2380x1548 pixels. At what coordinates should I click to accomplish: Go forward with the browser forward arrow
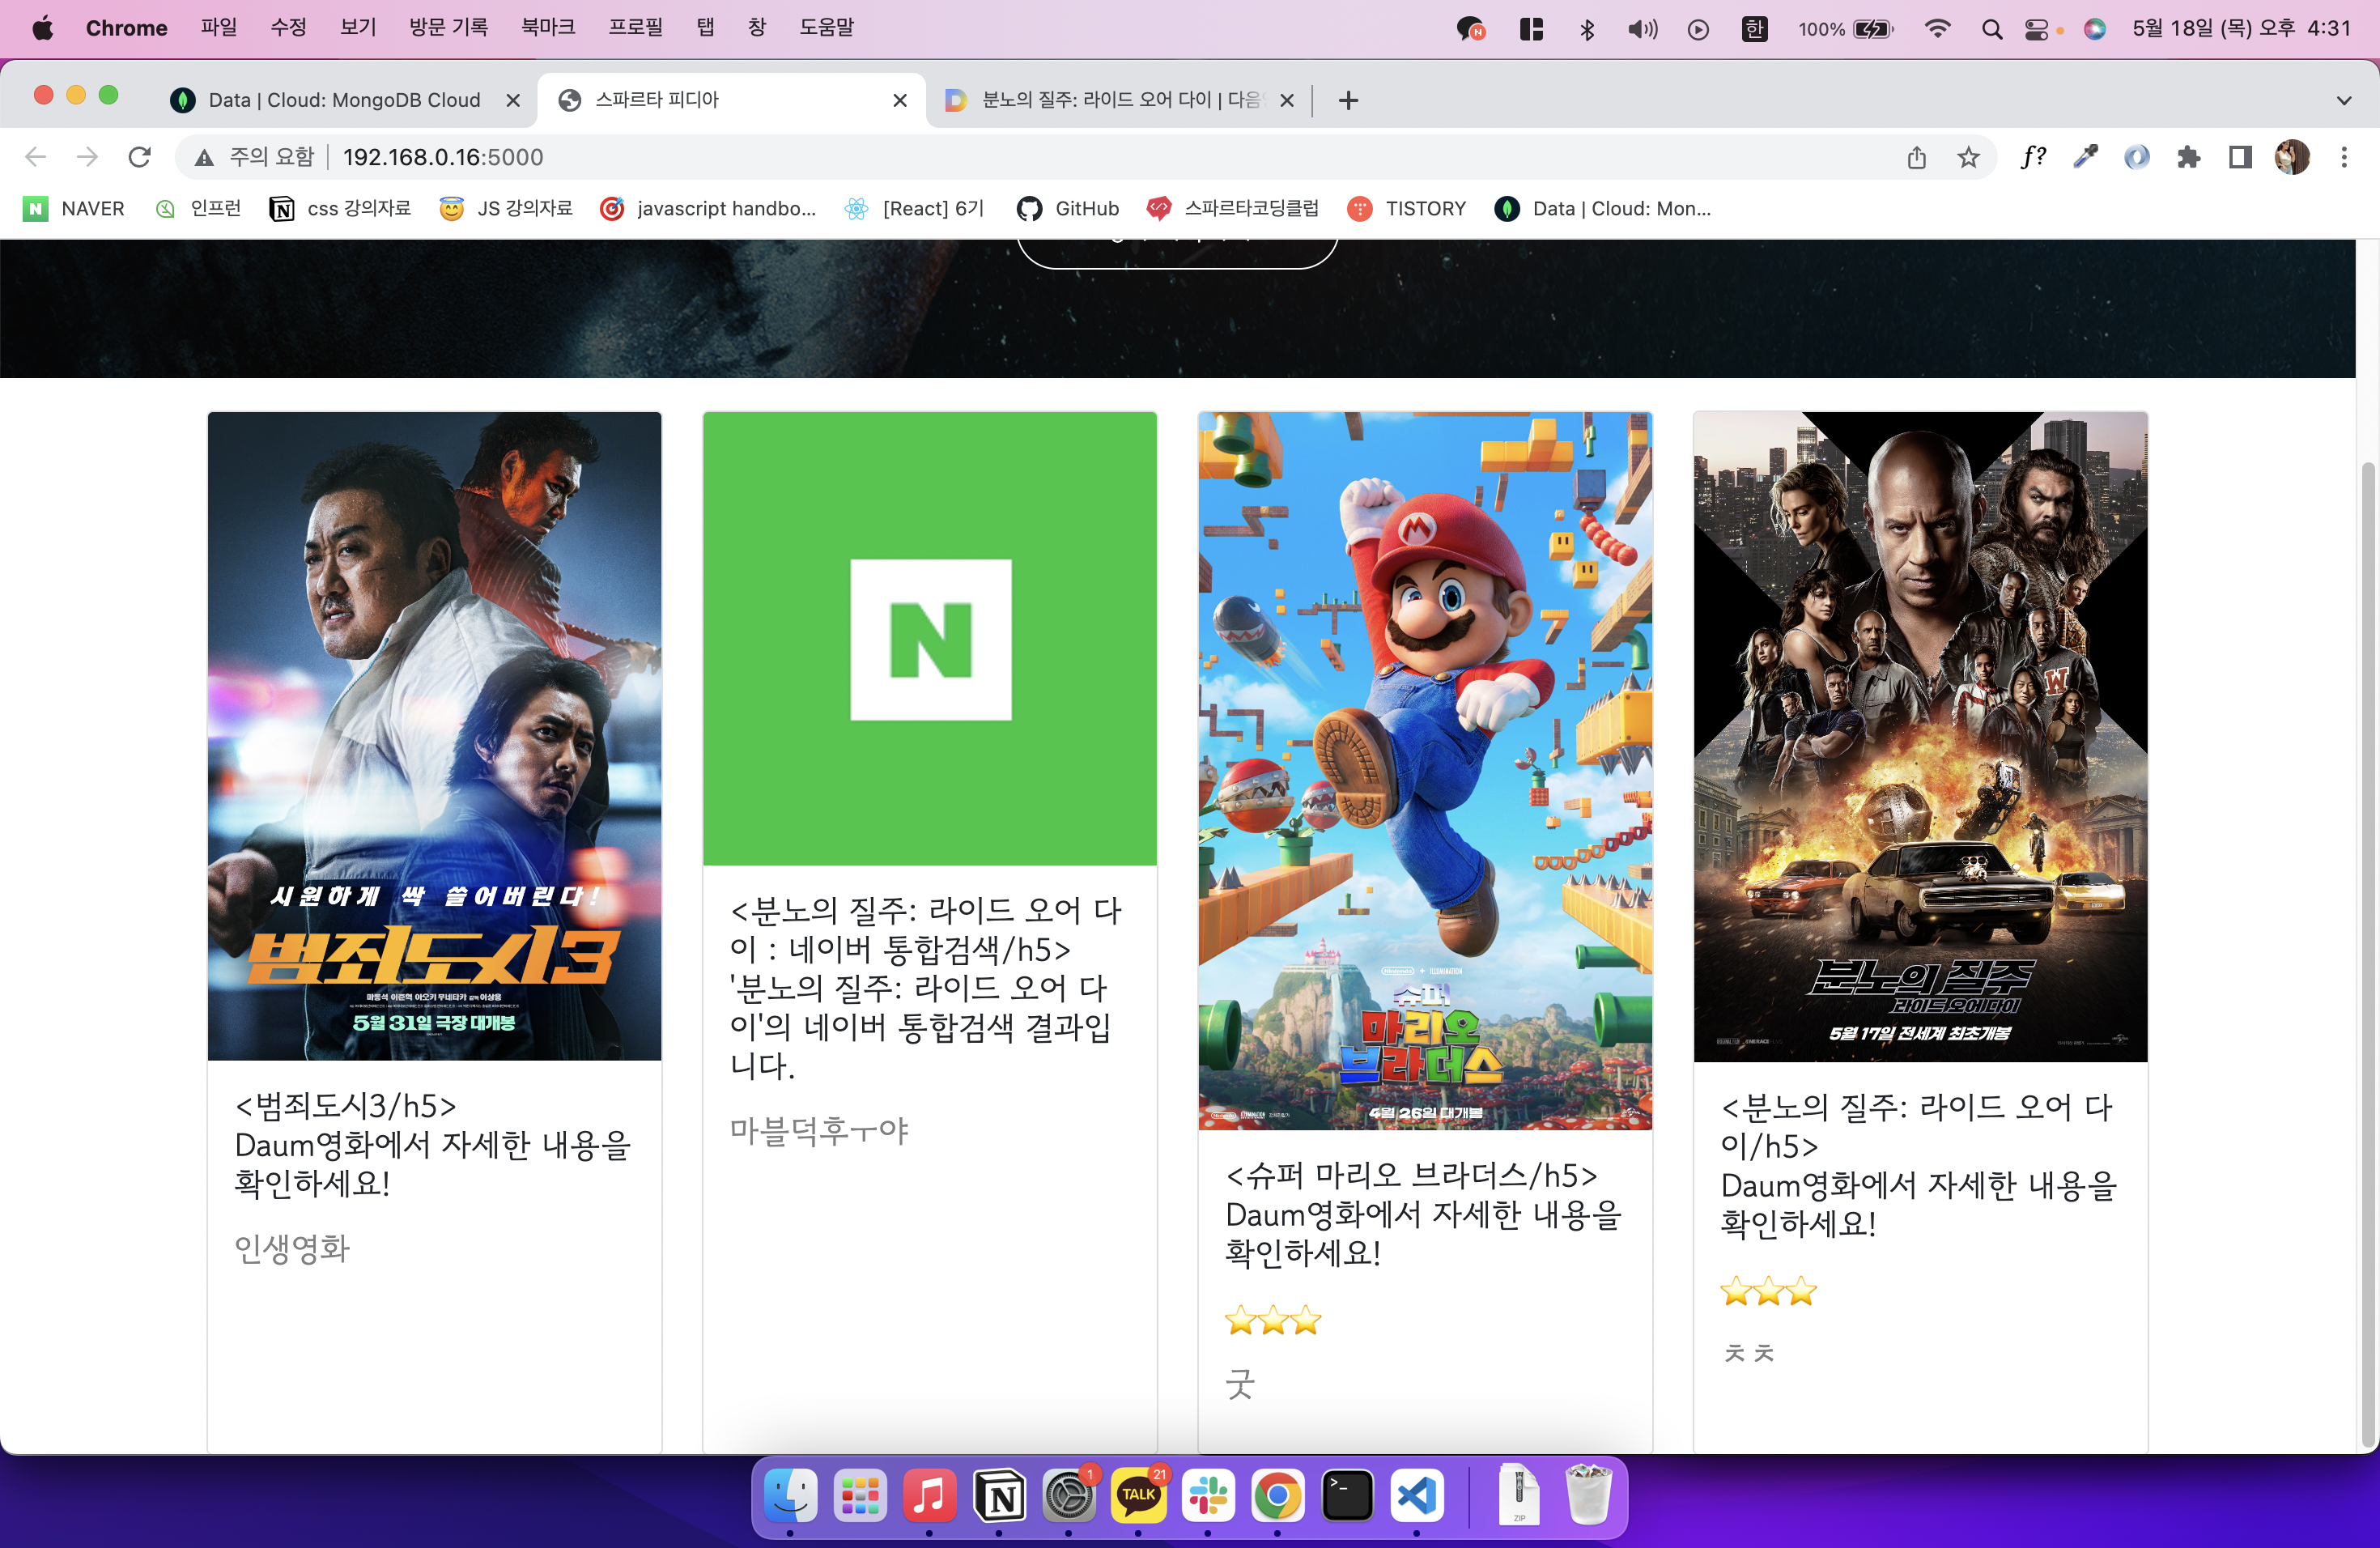coord(88,157)
